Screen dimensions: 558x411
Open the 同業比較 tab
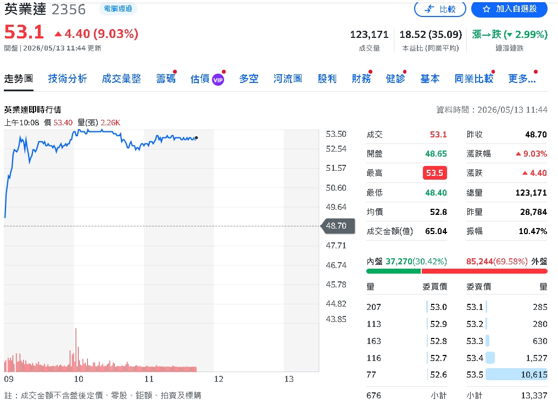(473, 79)
